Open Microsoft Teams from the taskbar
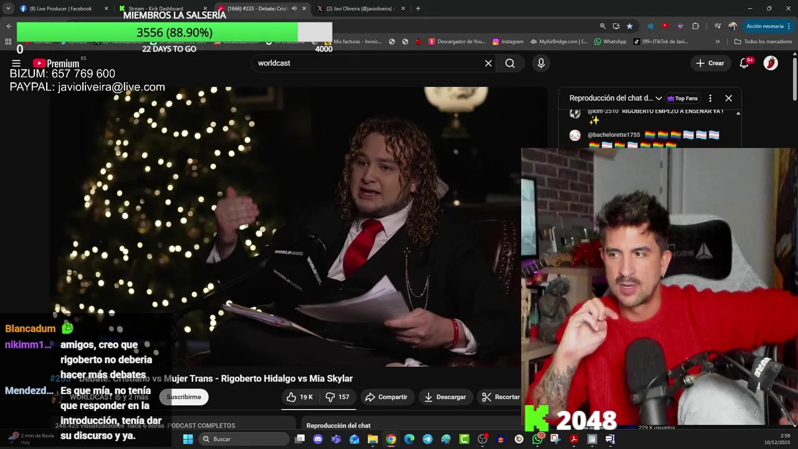This screenshot has height=449, width=798. click(336, 439)
